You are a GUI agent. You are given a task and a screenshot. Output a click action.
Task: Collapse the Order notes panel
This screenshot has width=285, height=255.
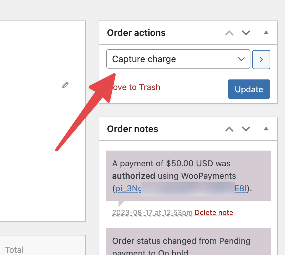pyautogui.click(x=266, y=129)
